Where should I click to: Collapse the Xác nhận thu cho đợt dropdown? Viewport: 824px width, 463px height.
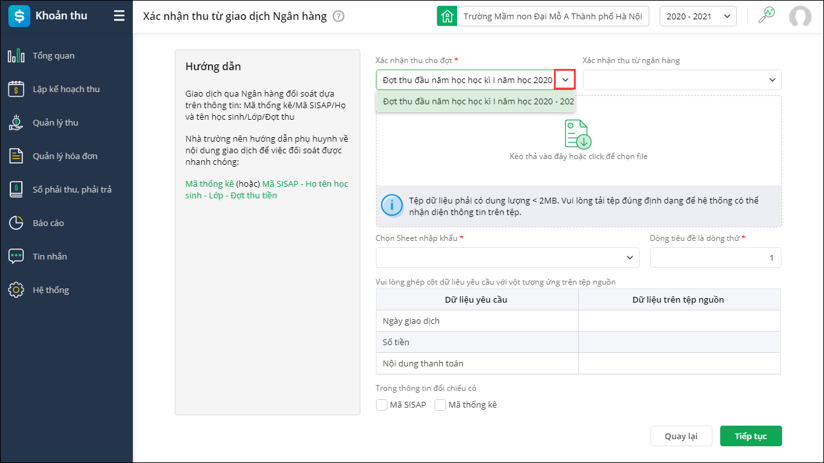pyautogui.click(x=565, y=80)
